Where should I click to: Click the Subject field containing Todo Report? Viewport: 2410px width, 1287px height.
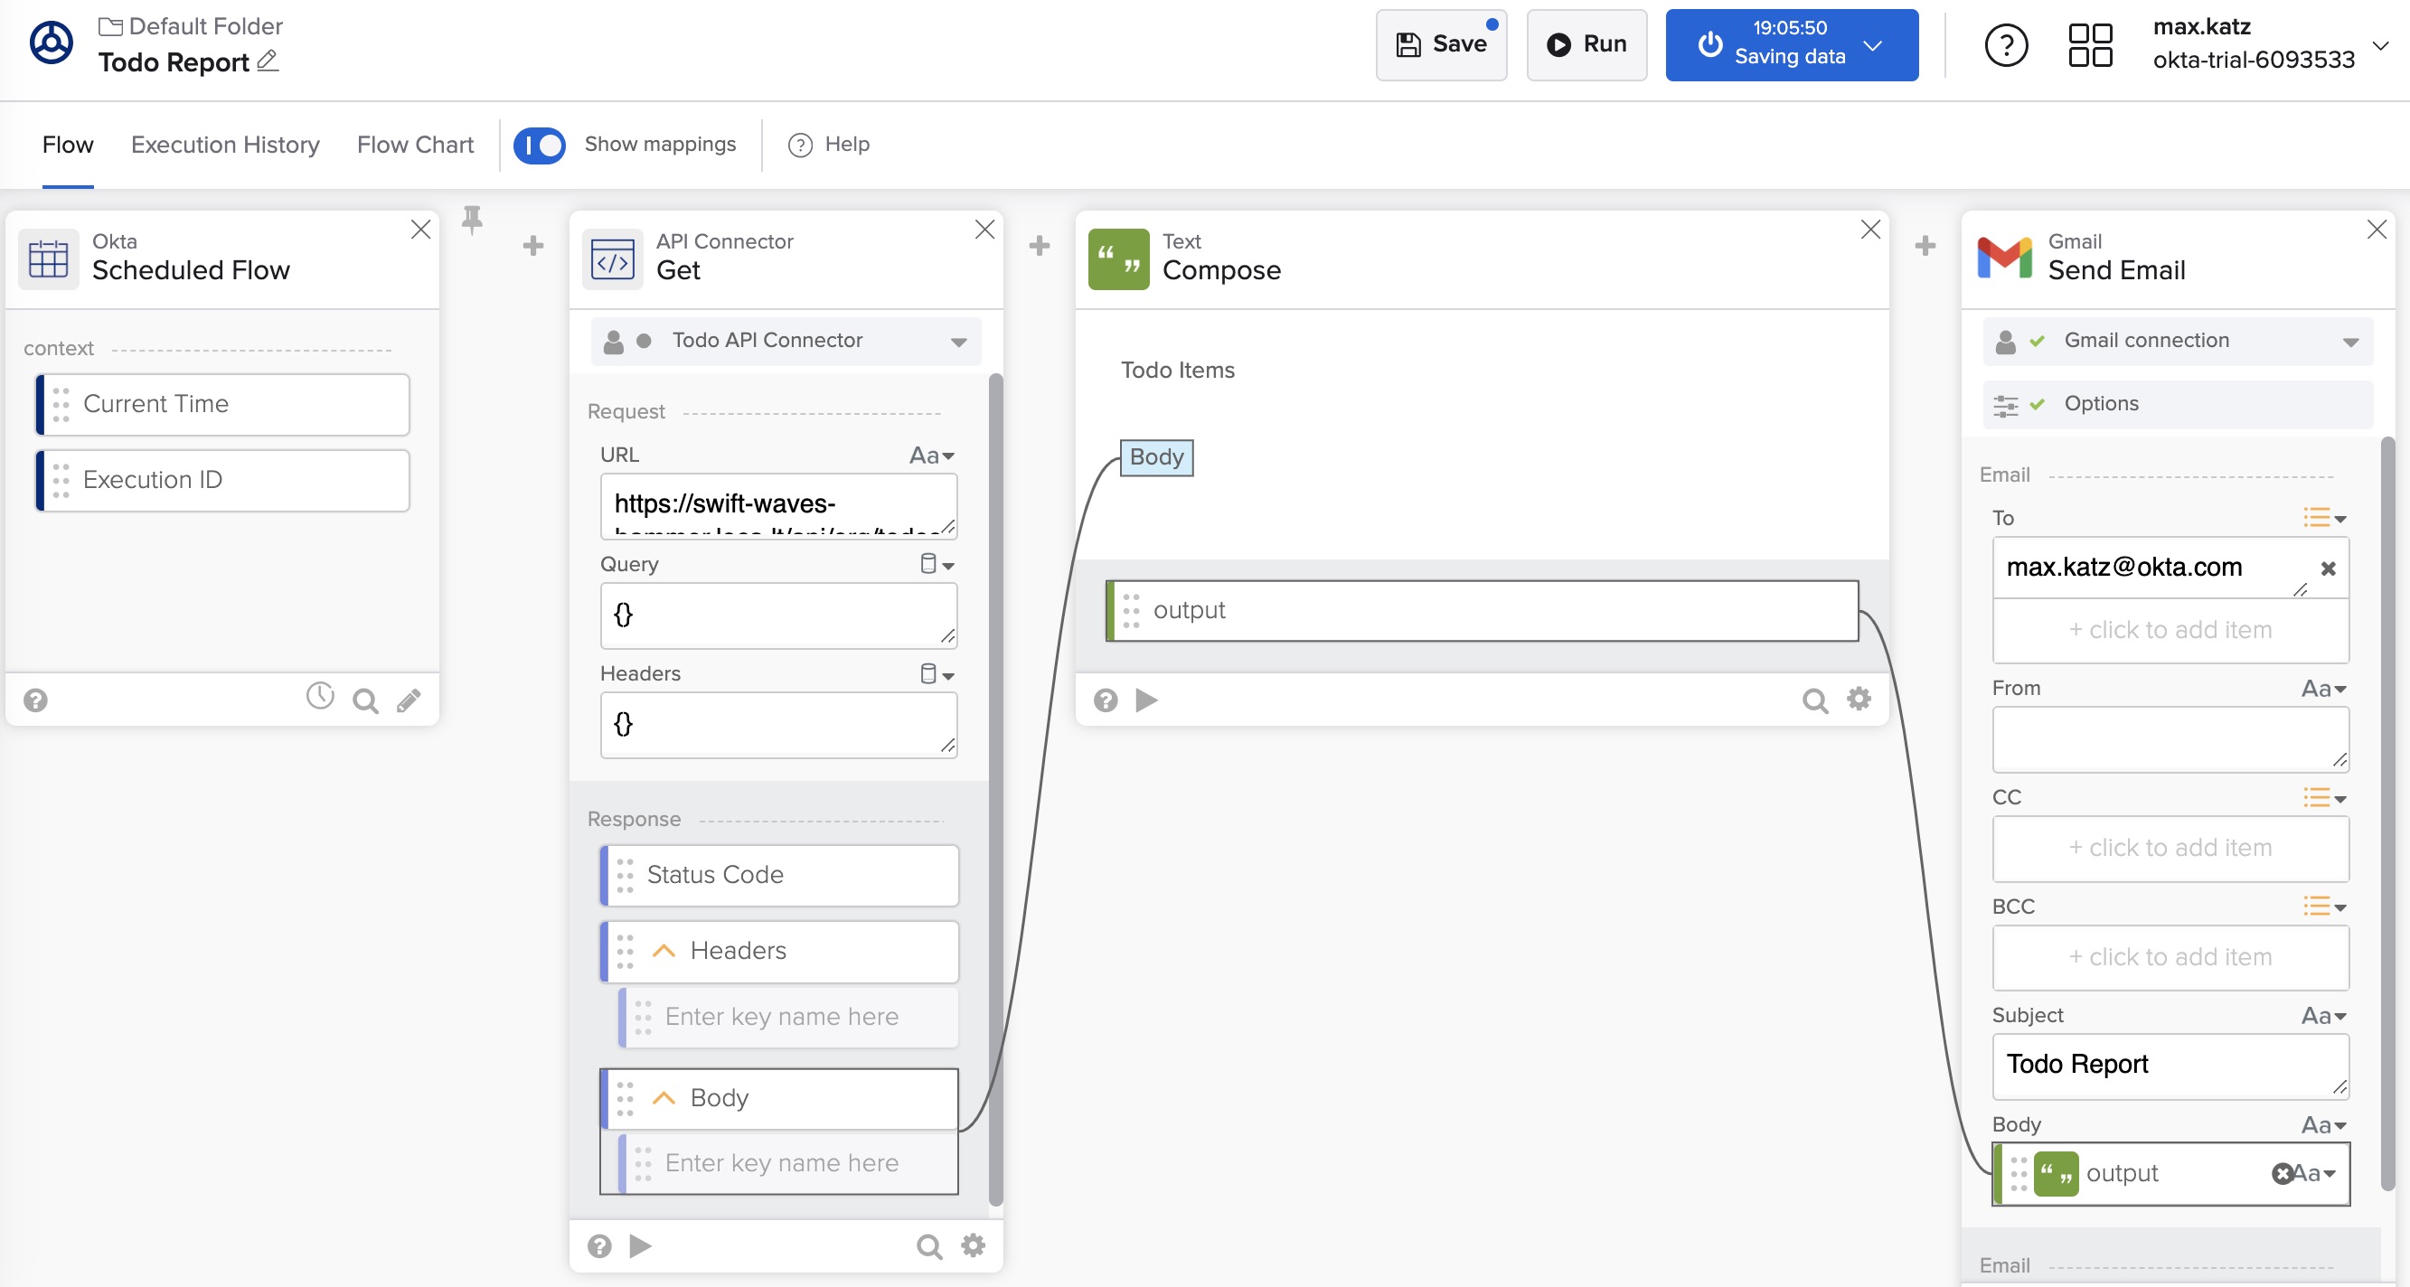point(2169,1065)
